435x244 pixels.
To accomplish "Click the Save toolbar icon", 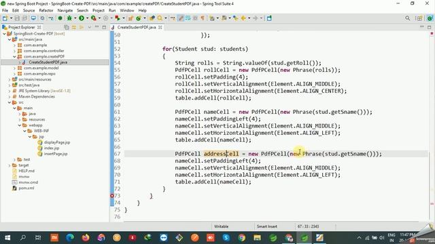I will (17, 18).
